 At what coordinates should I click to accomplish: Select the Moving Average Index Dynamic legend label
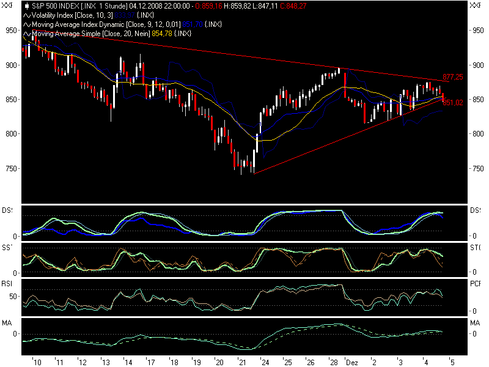[106, 24]
